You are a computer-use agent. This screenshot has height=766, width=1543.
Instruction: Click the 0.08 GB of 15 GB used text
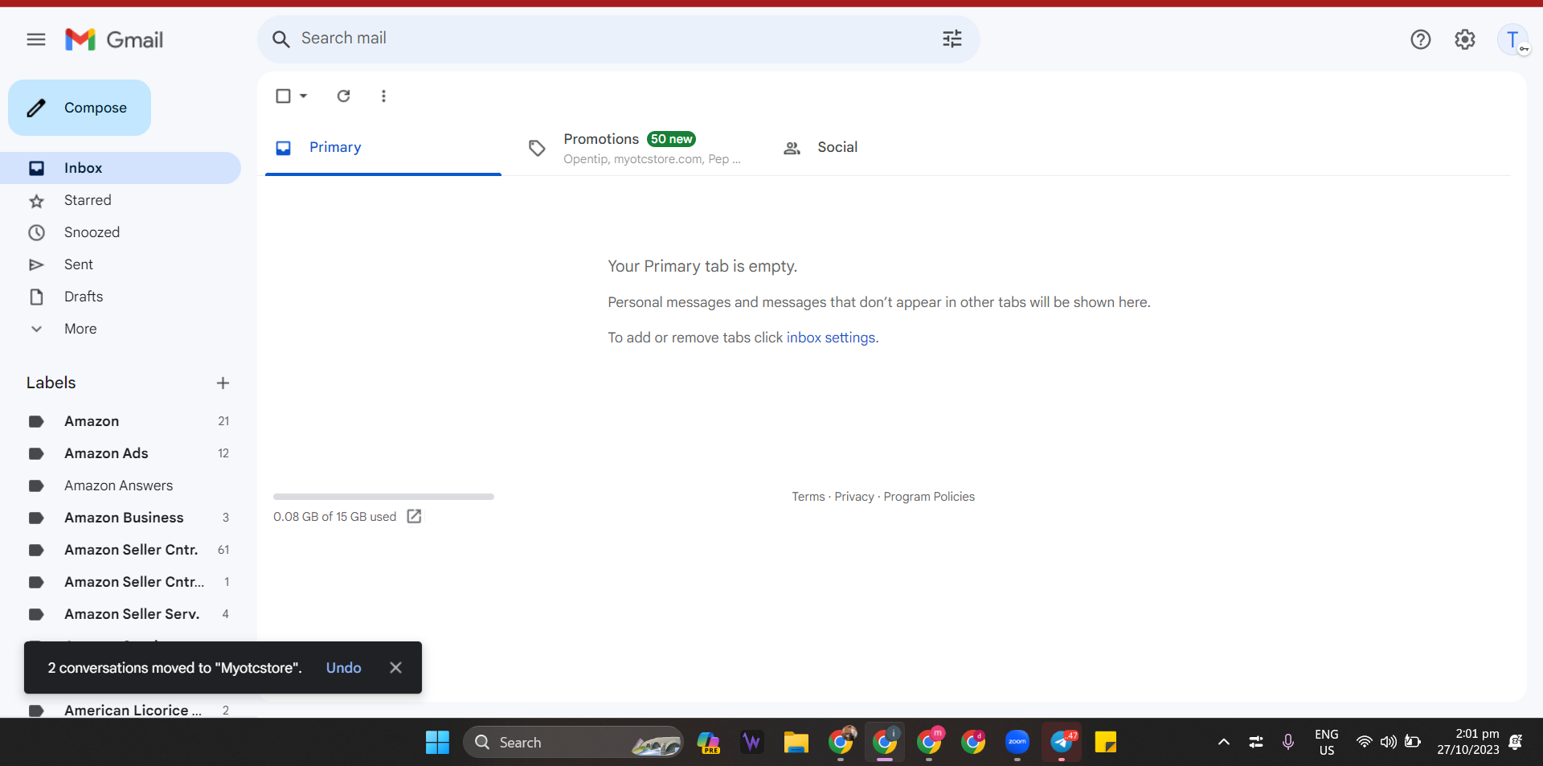pos(334,517)
